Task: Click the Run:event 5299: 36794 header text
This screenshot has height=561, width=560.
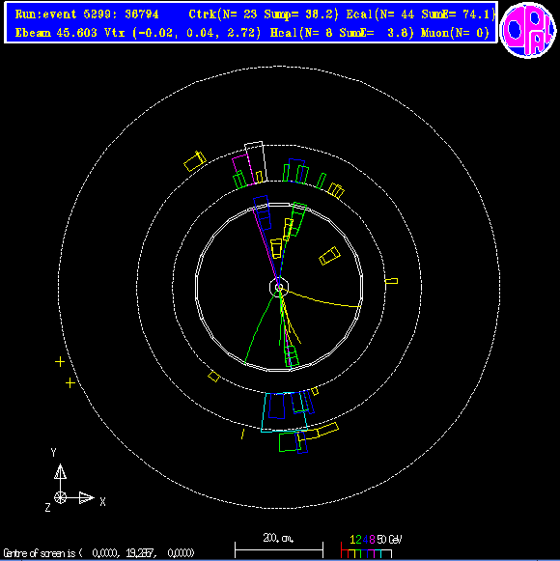Action: point(87,14)
